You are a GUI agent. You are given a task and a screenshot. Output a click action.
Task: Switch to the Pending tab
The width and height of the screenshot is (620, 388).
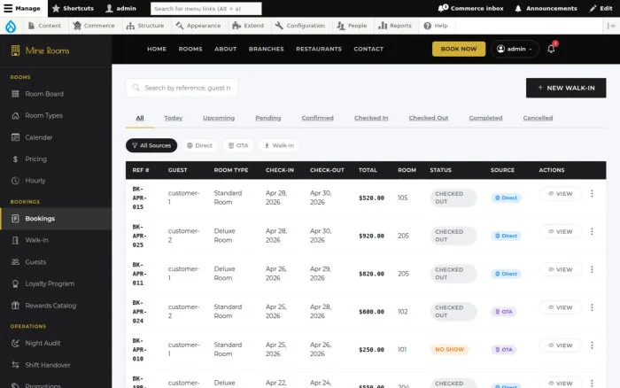point(268,118)
